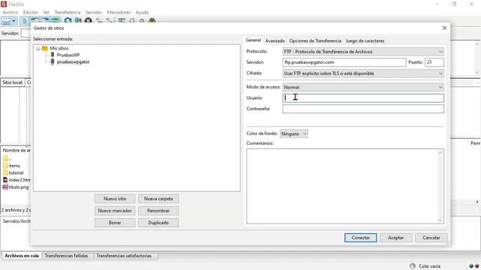Click the parent directory folder icon
481x270 pixels.
[x=5, y=158]
